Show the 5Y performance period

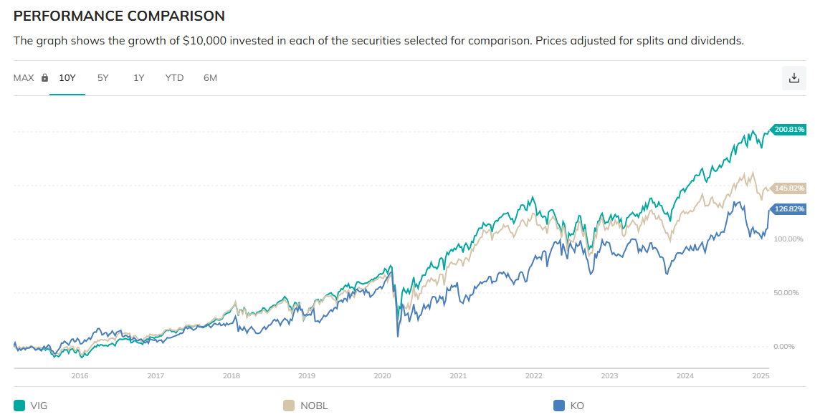103,78
